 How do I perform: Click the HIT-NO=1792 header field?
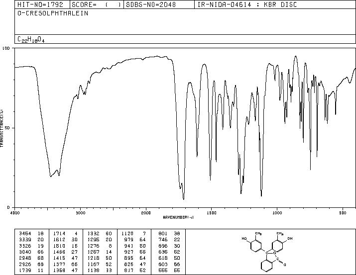pos(42,4)
